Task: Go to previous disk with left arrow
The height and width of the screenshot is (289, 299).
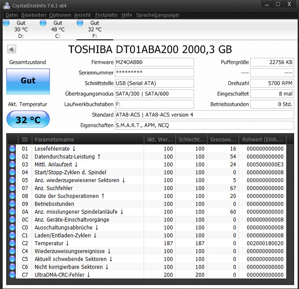Action: tap(11, 49)
